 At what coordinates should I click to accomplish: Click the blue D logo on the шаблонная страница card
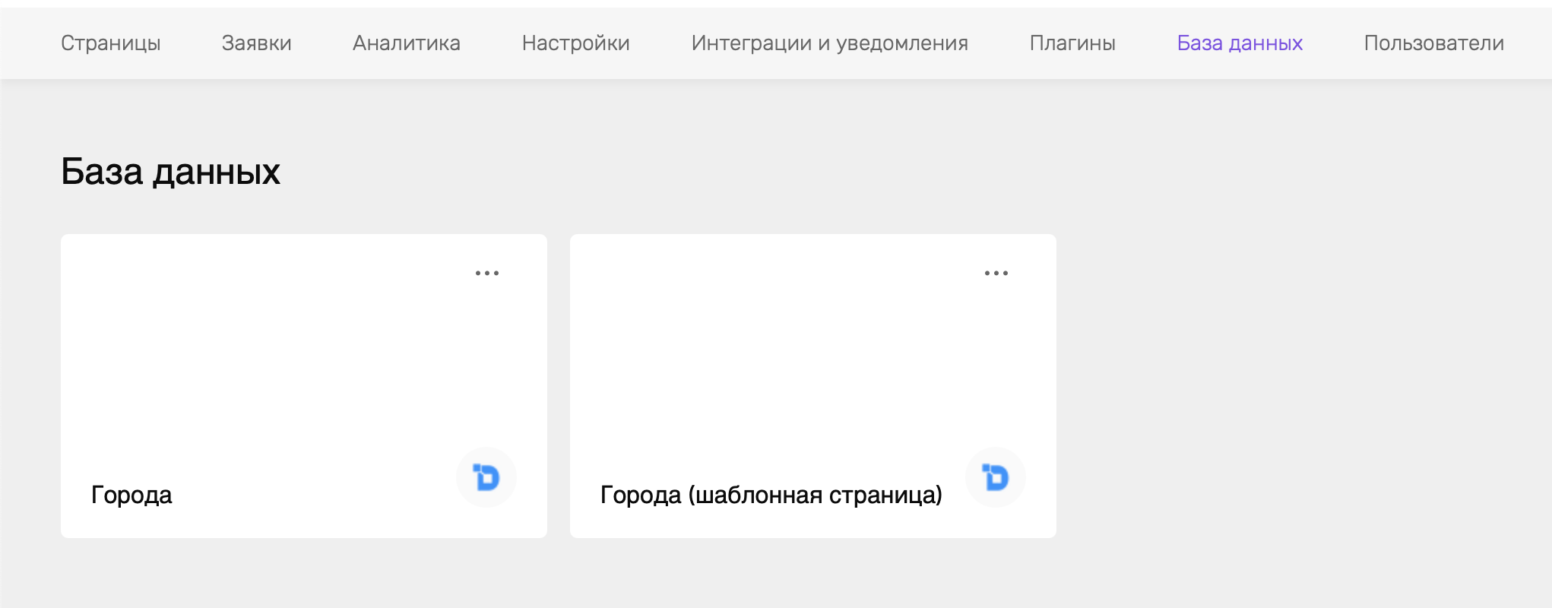(x=996, y=477)
